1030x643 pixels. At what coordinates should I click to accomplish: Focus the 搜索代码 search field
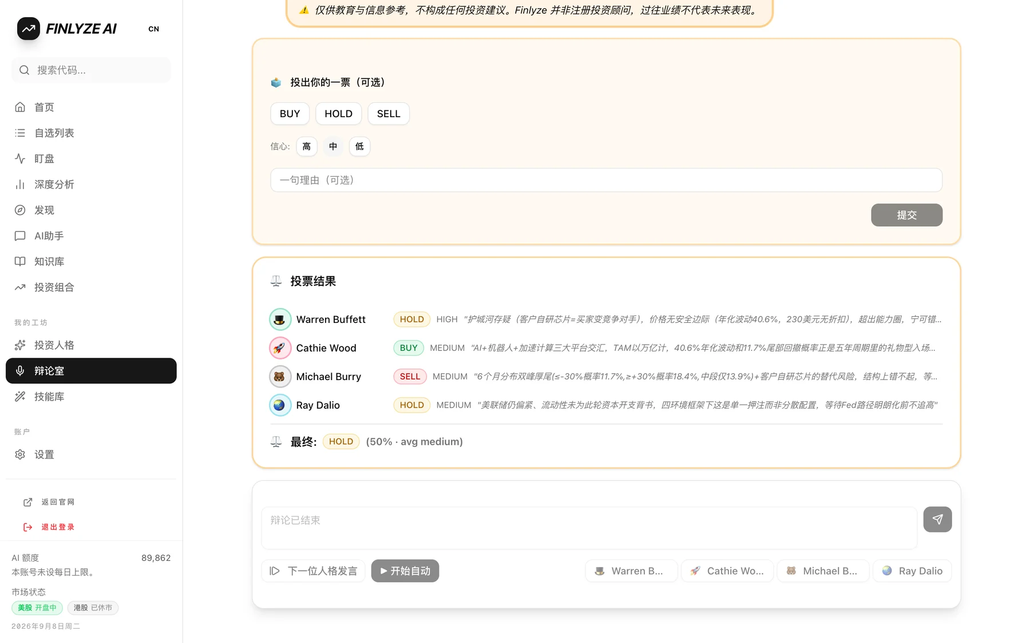tap(91, 70)
